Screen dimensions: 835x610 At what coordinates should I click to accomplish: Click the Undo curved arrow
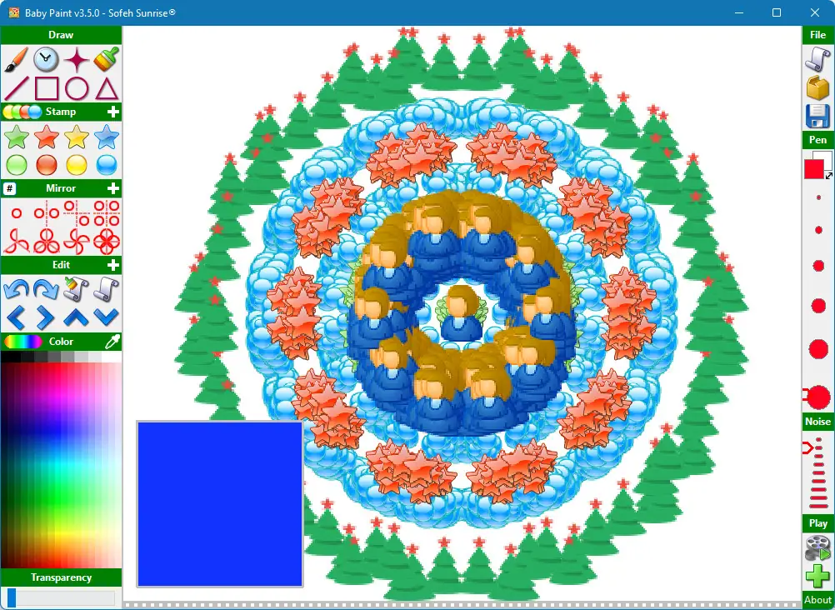point(16,289)
